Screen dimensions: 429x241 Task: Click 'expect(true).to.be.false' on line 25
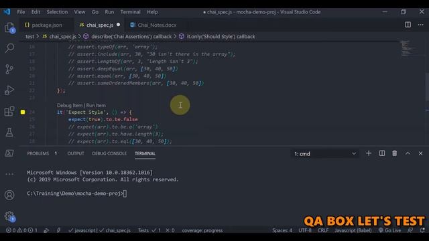coord(103,119)
